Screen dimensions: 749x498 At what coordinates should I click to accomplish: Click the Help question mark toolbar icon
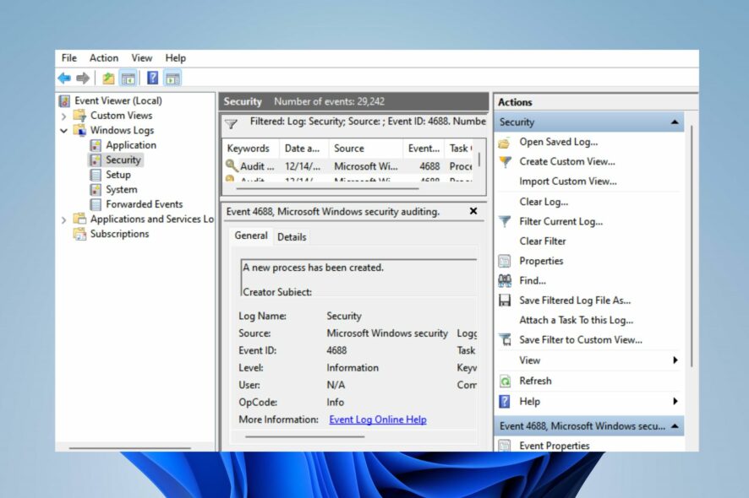151,78
